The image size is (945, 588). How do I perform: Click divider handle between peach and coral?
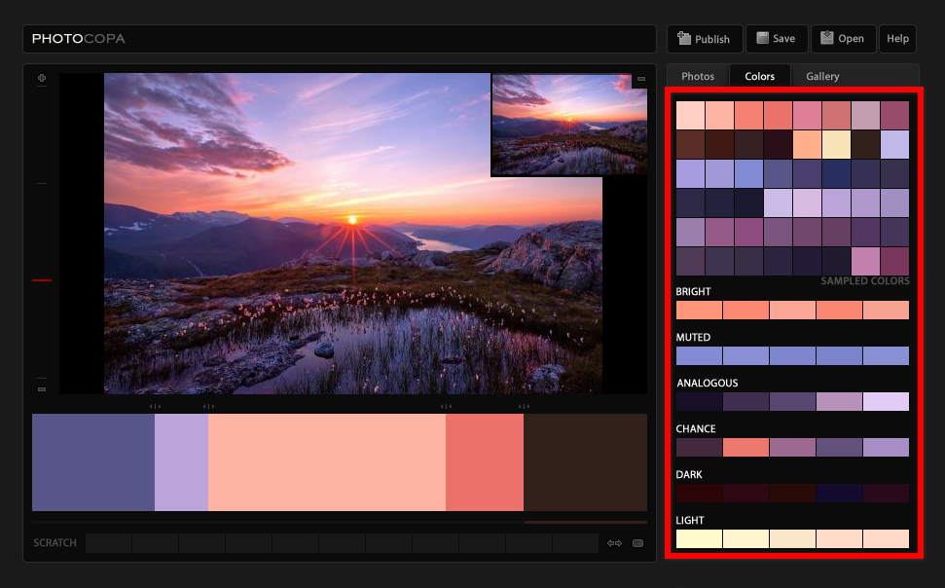(446, 406)
